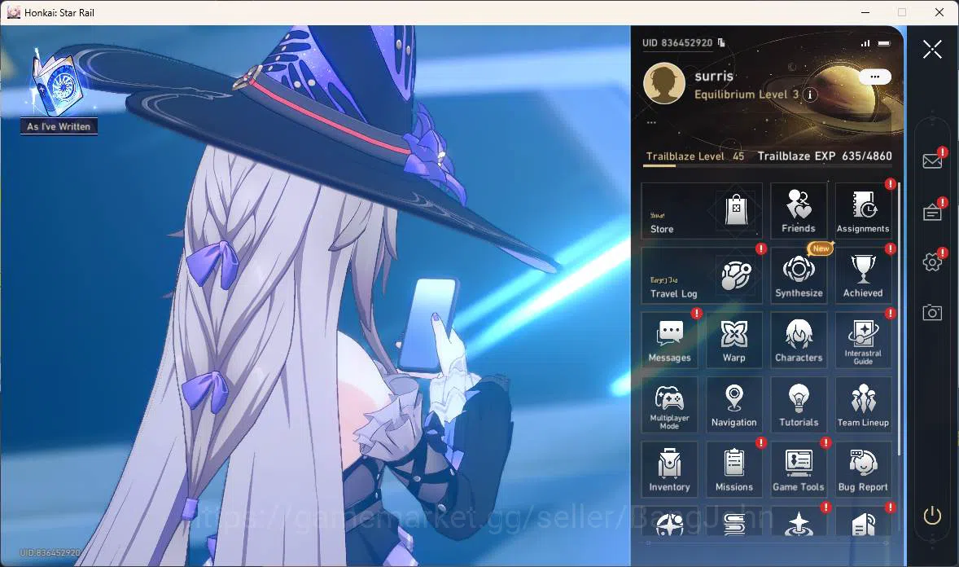Screen dimensions: 959x567
Task: Open the Bug Report menu
Action: tap(863, 469)
